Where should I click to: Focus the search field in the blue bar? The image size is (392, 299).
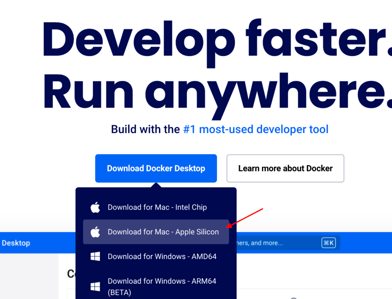point(271,243)
